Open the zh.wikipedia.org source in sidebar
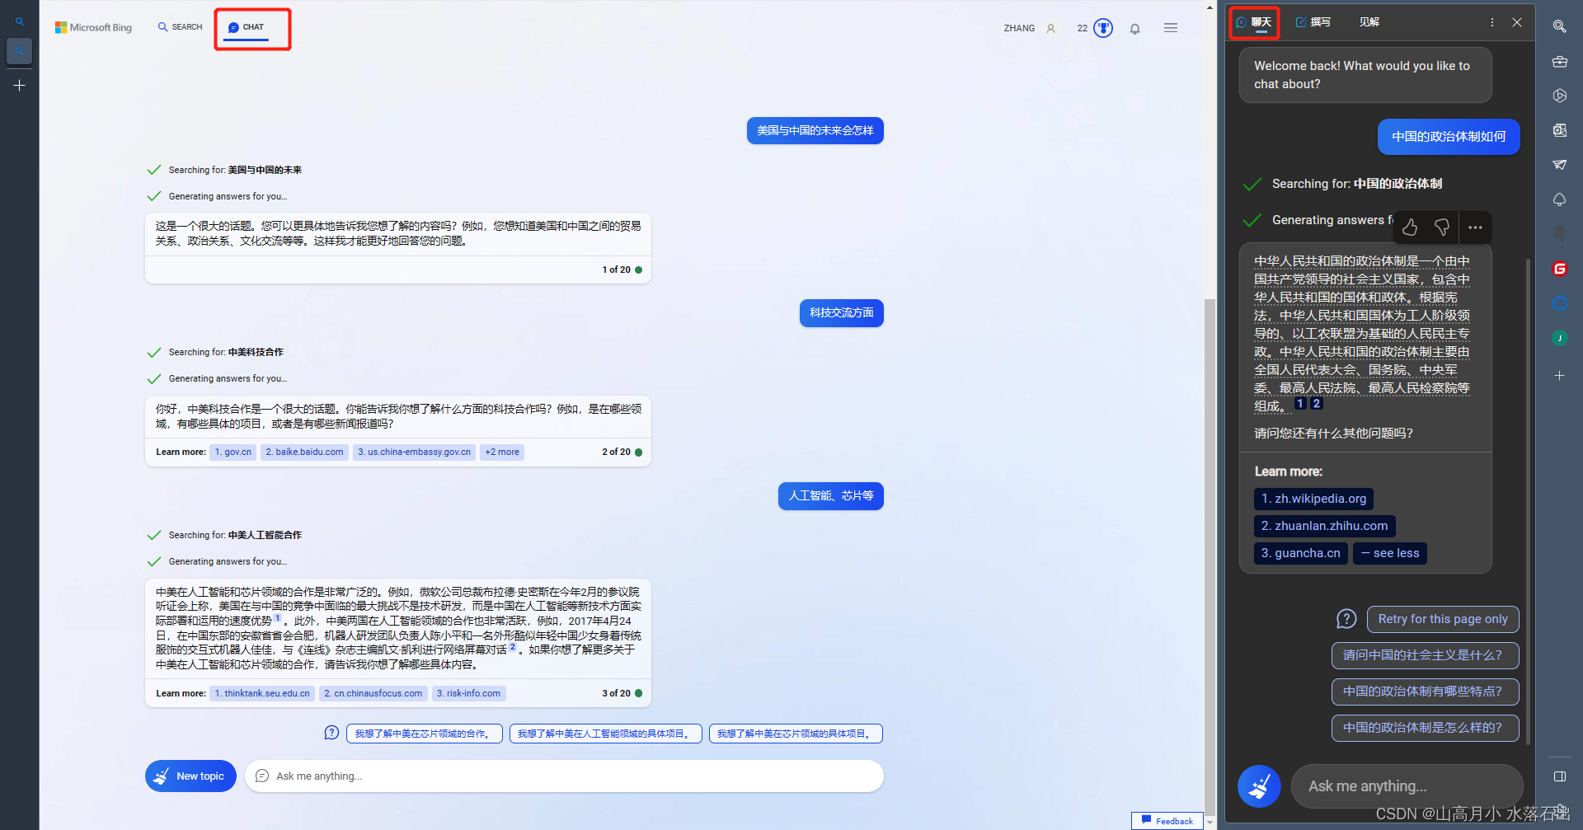1583x830 pixels. coord(1313,499)
